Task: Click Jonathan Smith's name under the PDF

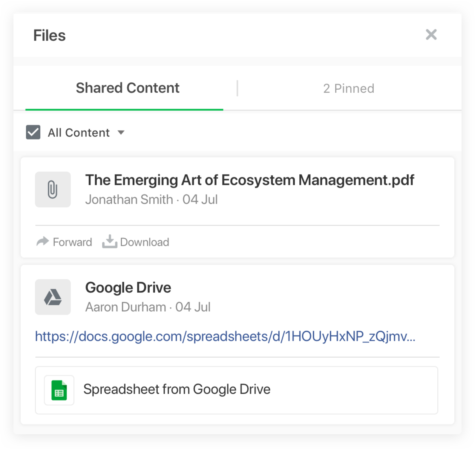Action: 129,200
